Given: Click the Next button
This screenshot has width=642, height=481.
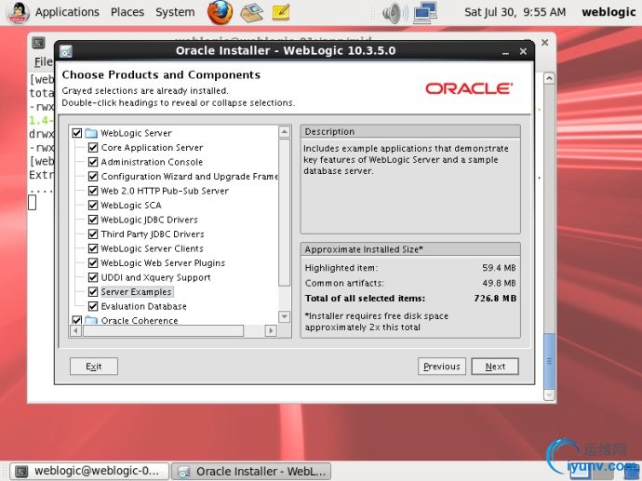Looking at the screenshot, I should coord(495,367).
